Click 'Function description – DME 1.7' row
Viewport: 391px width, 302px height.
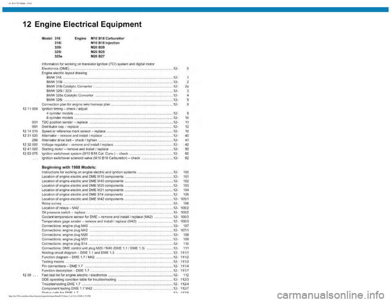tap(115, 271)
